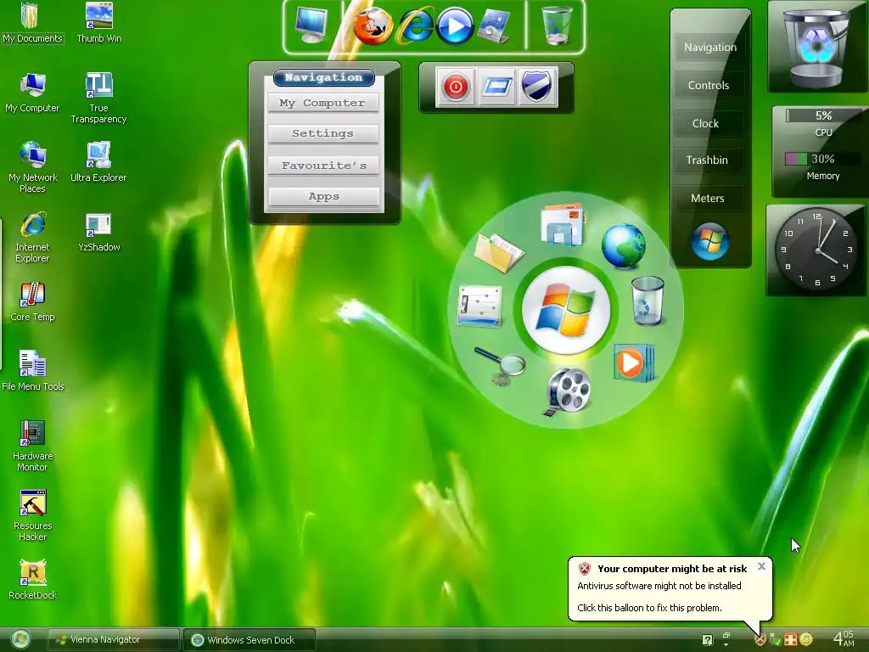The height and width of the screenshot is (652, 869).
Task: Select the Resoures Hacker desktop icon
Action: [x=32, y=515]
